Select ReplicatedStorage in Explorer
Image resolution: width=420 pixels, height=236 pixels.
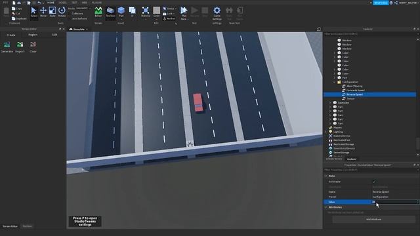coord(343,144)
